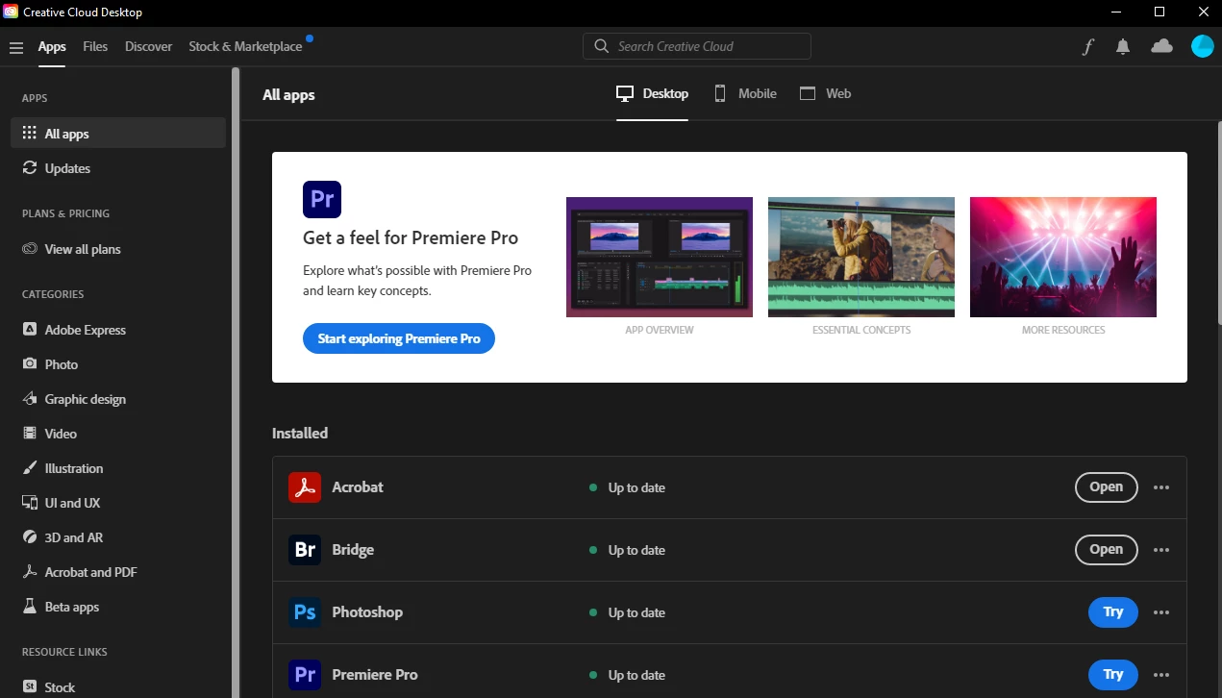This screenshot has height=698, width=1222.
Task: Open more options for Premiere Pro
Action: (x=1161, y=675)
